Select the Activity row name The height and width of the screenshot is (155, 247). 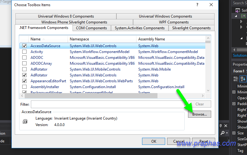click(x=37, y=52)
